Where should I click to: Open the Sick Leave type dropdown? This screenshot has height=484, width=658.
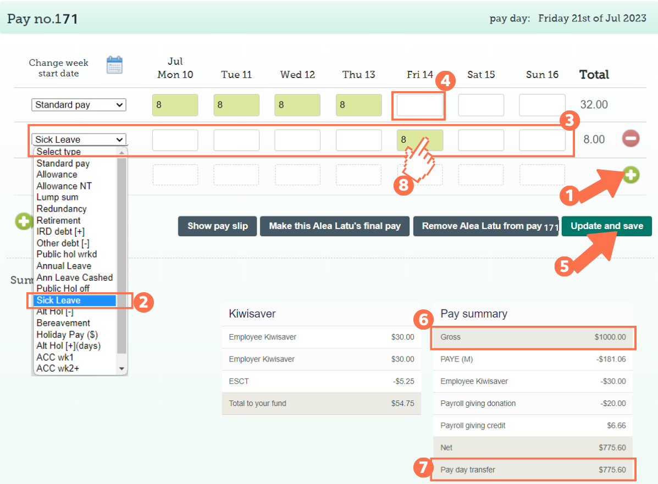click(x=79, y=139)
